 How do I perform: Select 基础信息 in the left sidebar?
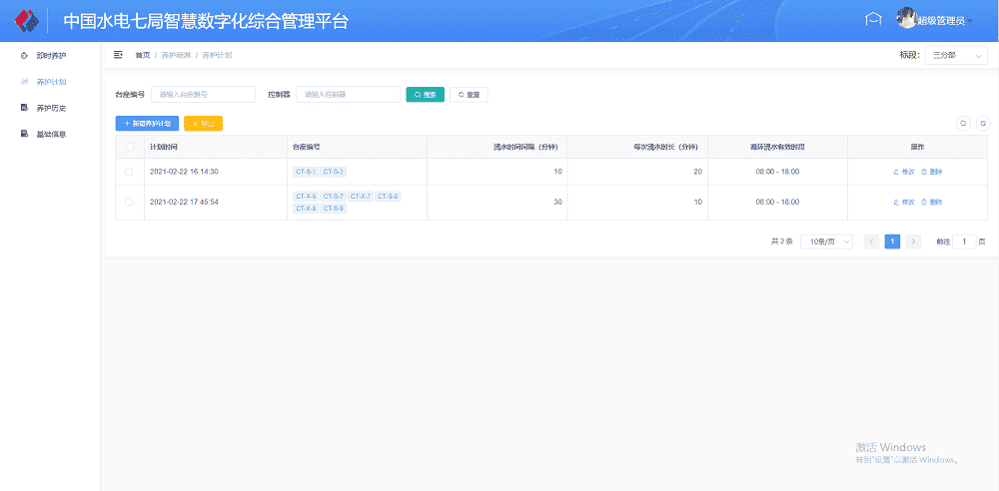pyautogui.click(x=51, y=133)
